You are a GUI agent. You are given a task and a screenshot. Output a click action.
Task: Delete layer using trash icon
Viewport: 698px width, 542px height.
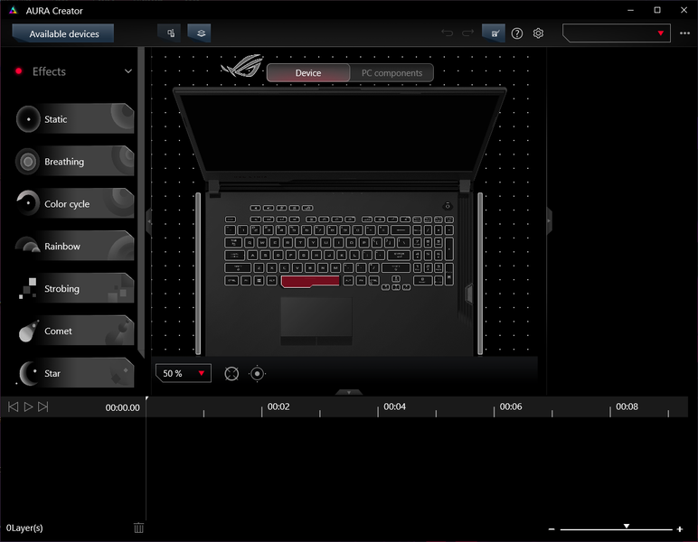pos(139,528)
